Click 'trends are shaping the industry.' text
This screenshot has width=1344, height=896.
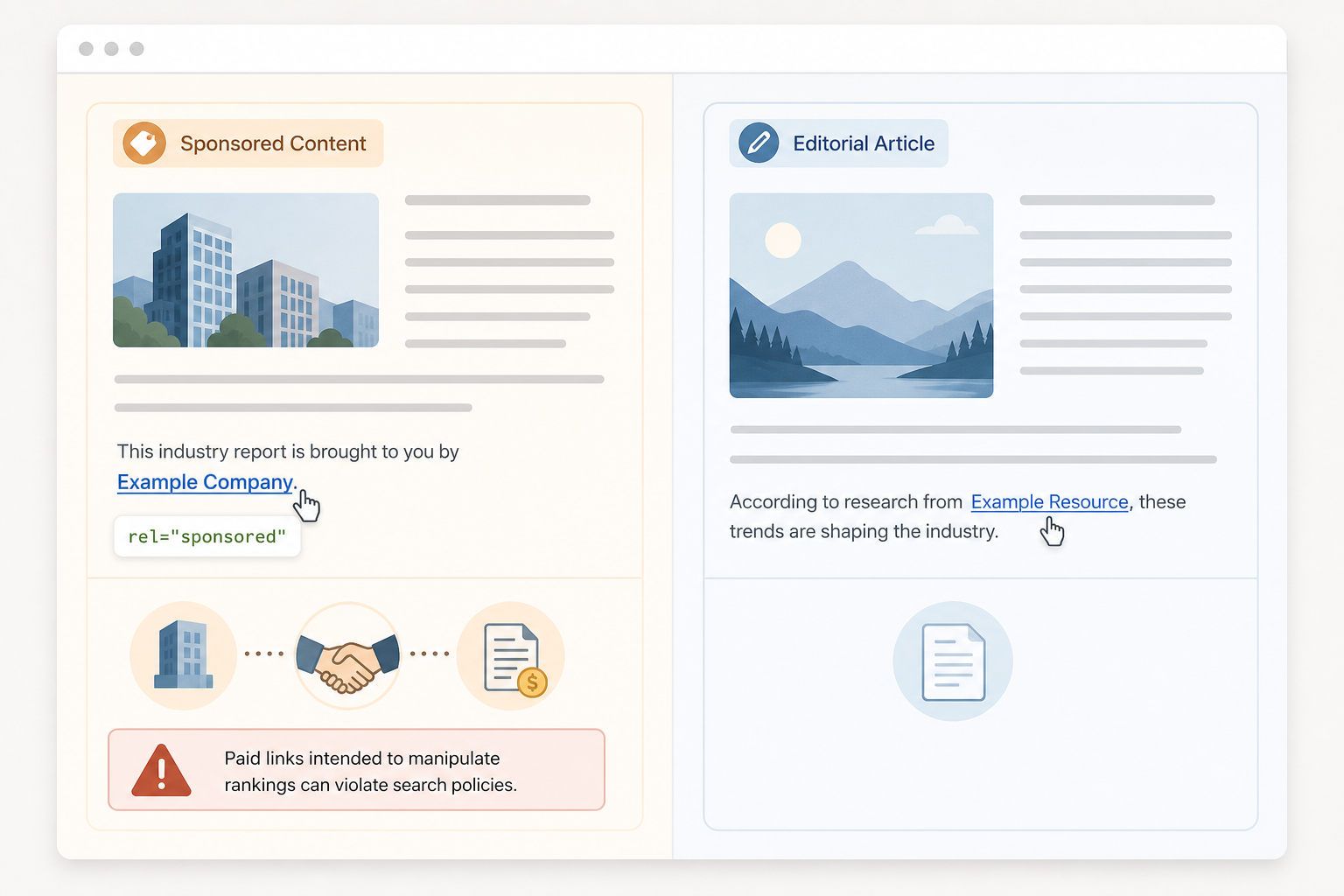click(864, 532)
